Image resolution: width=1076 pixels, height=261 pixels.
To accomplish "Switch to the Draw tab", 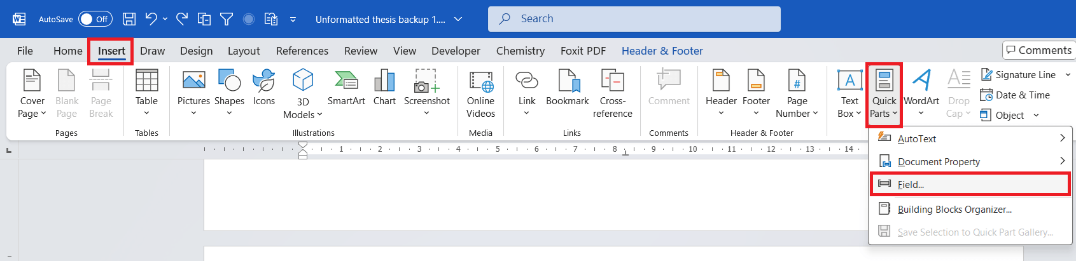I will coord(152,51).
